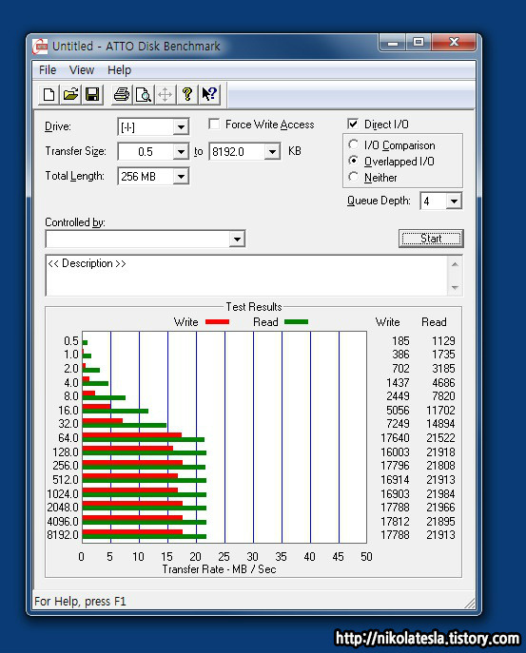526x653 pixels.
Task: Click the write value 5056
Action: coord(398,411)
